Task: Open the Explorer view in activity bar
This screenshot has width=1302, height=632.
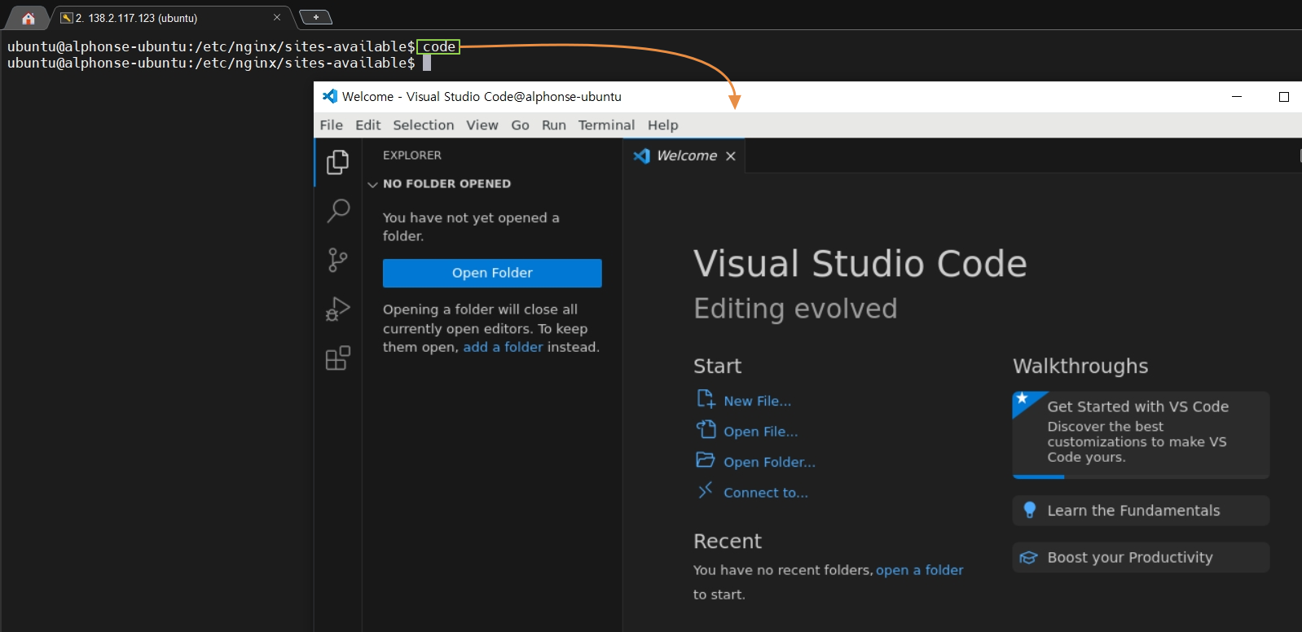Action: click(x=337, y=162)
